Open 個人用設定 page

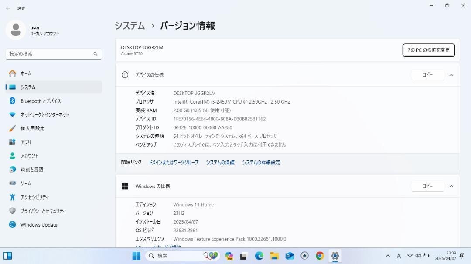coord(54,128)
